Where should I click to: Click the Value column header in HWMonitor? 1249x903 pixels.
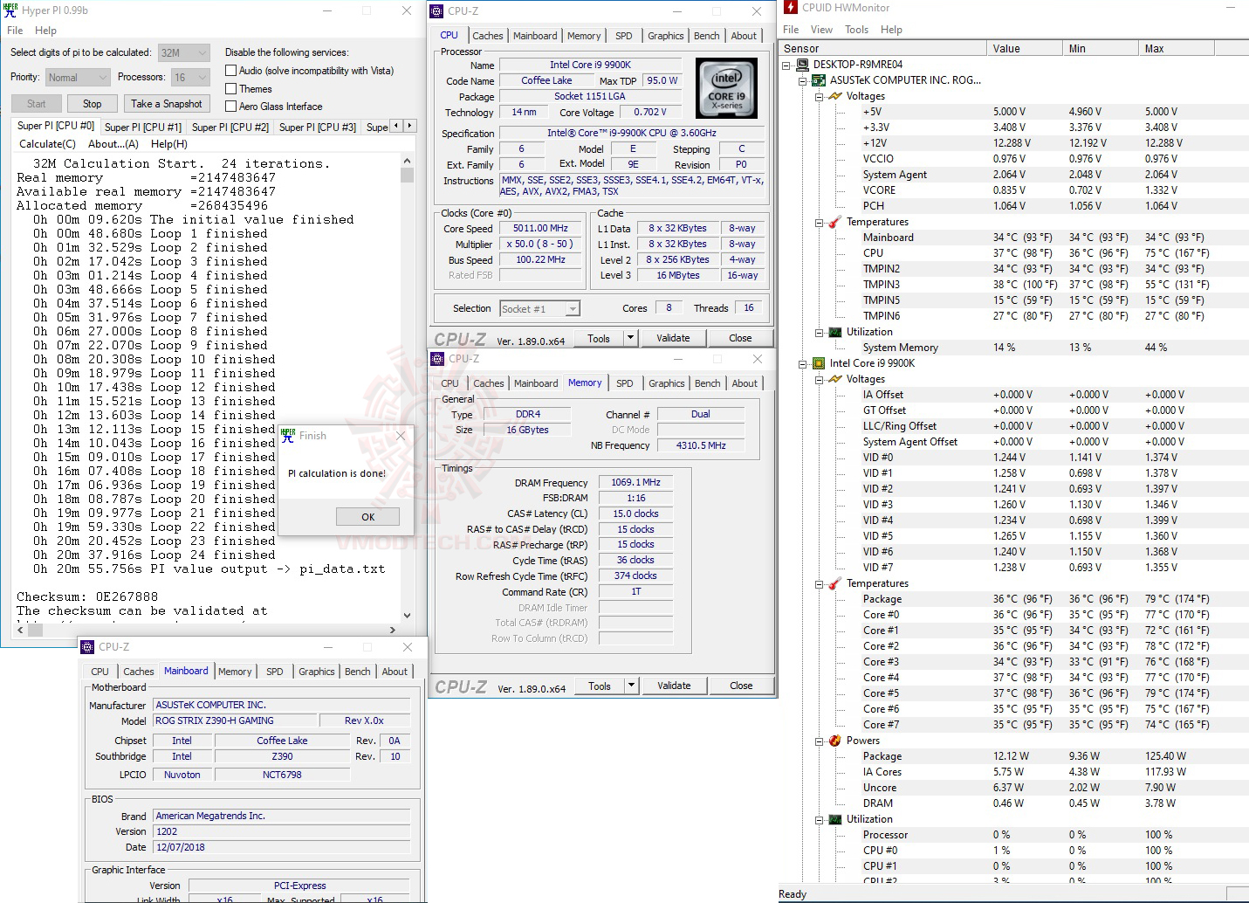pos(1025,49)
